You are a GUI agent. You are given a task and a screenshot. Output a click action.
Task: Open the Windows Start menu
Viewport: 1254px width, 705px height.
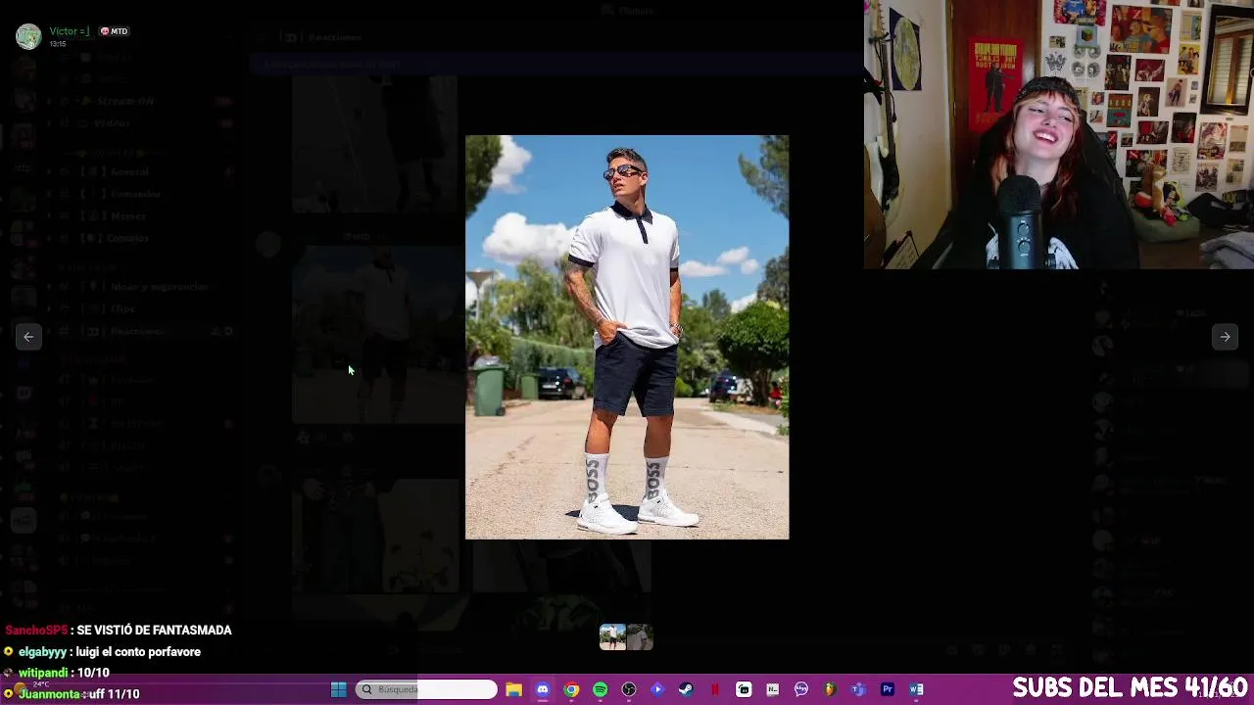click(x=338, y=689)
